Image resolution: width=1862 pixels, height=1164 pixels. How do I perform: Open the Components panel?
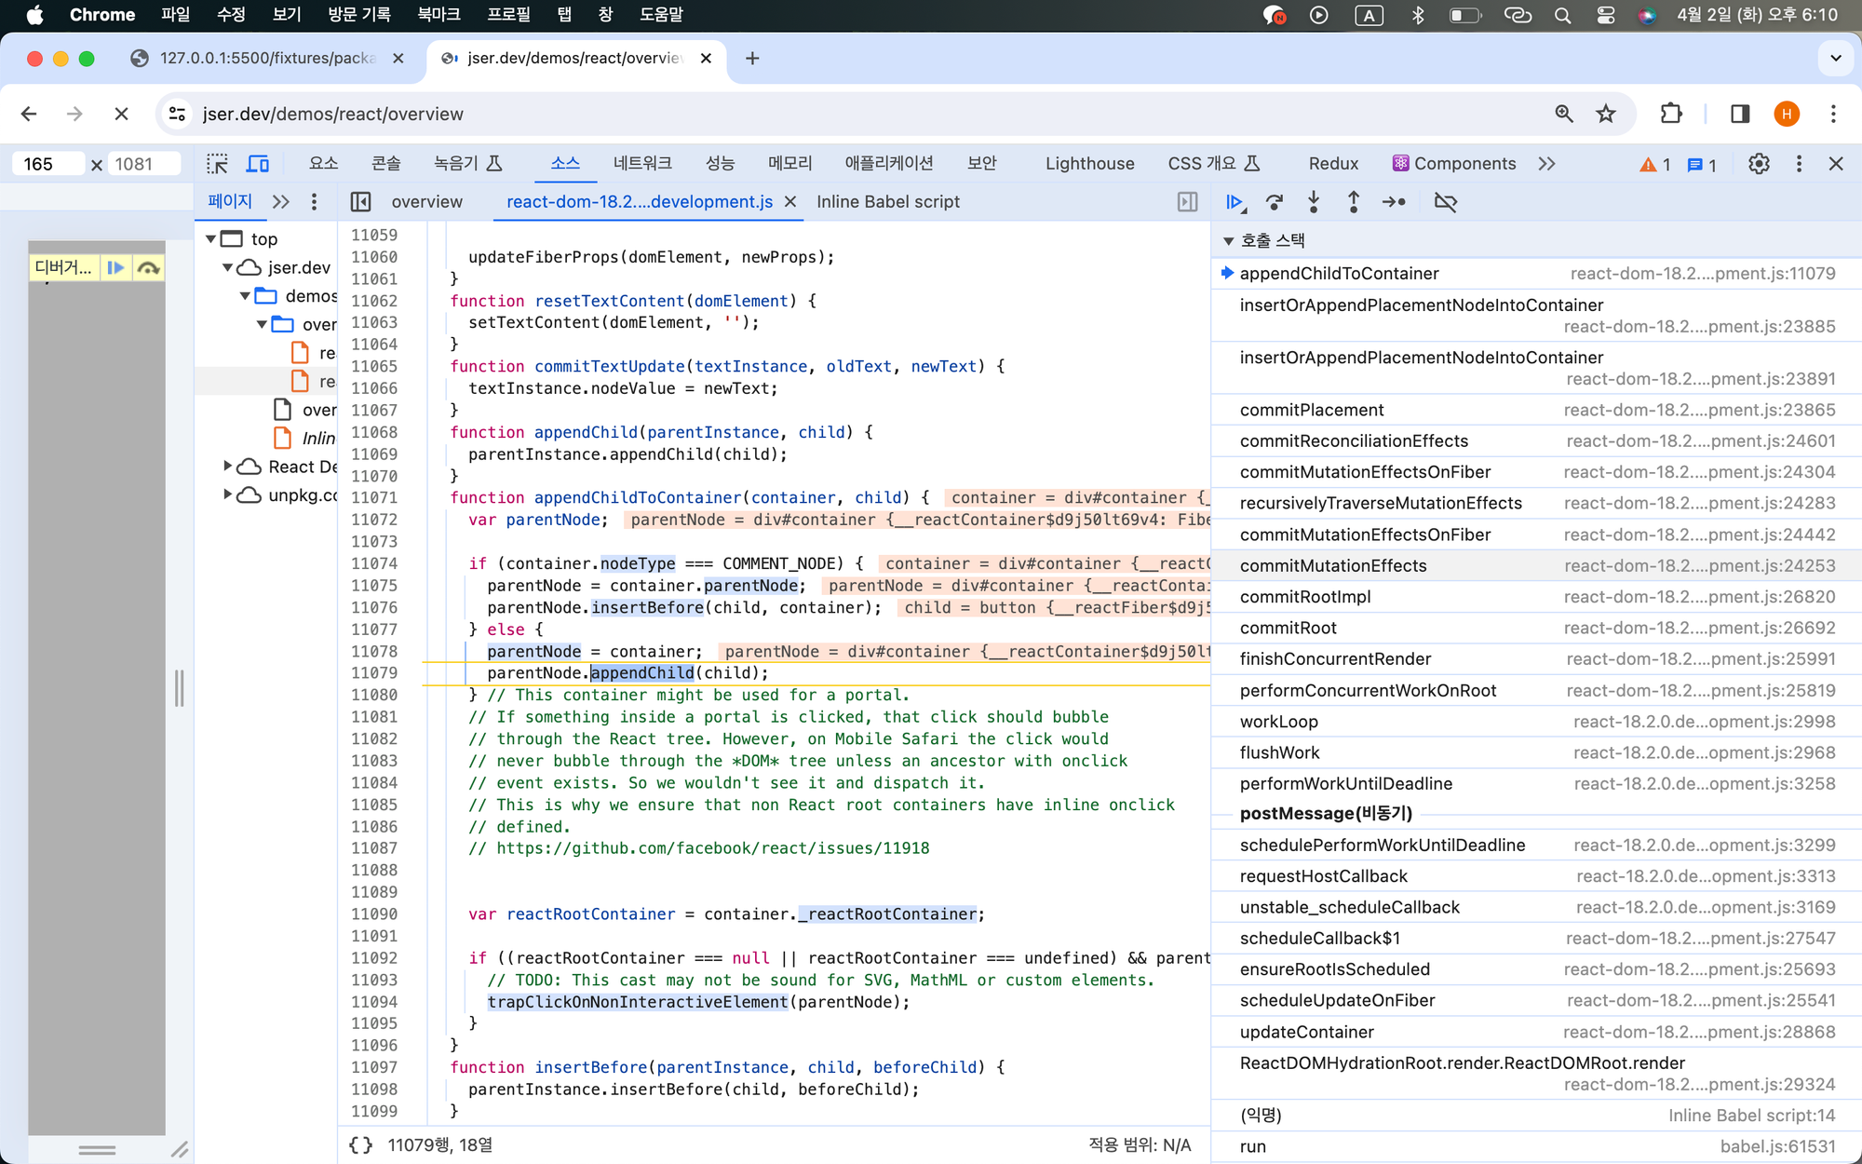tap(1454, 164)
